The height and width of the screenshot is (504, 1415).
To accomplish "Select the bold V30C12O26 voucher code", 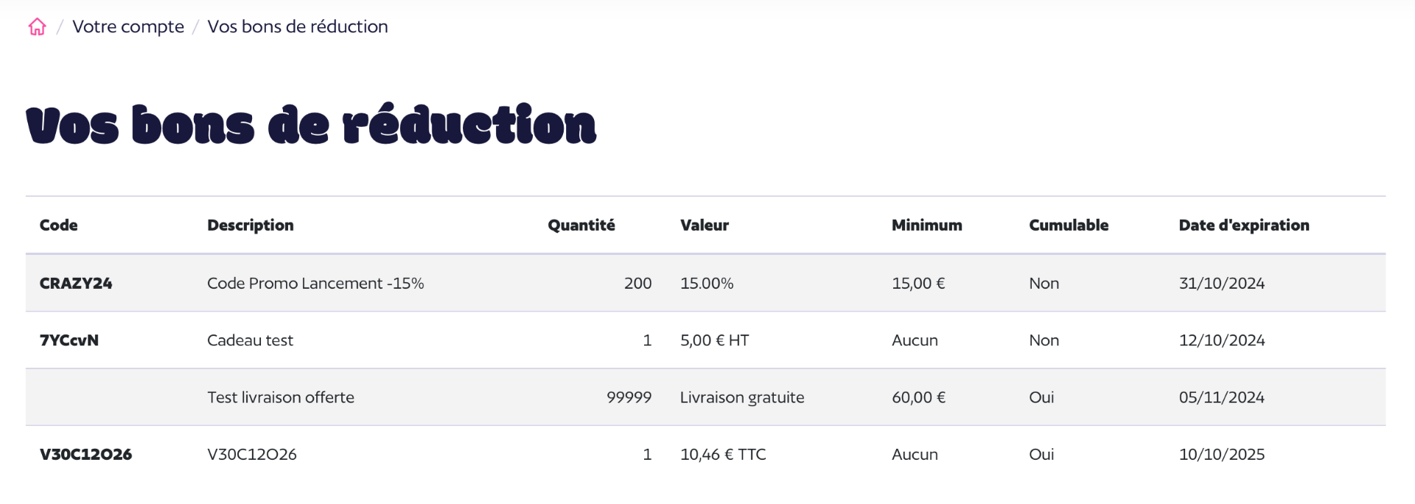I will point(86,455).
